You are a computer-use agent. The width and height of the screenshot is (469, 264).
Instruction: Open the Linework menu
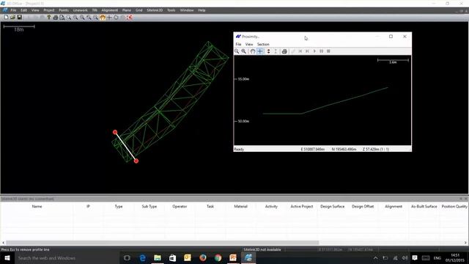pos(80,10)
